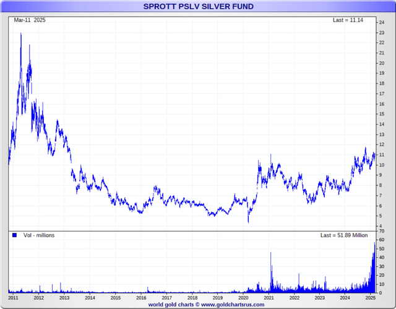Click the 2011 x-axis label
This screenshot has width=396, height=309.
(x=13, y=298)
